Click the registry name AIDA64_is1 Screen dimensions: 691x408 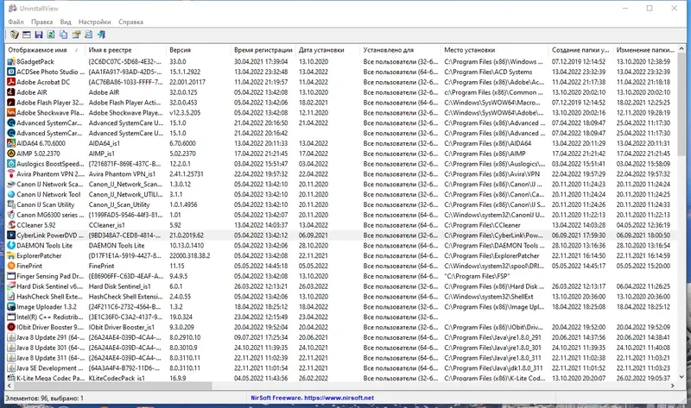point(104,143)
